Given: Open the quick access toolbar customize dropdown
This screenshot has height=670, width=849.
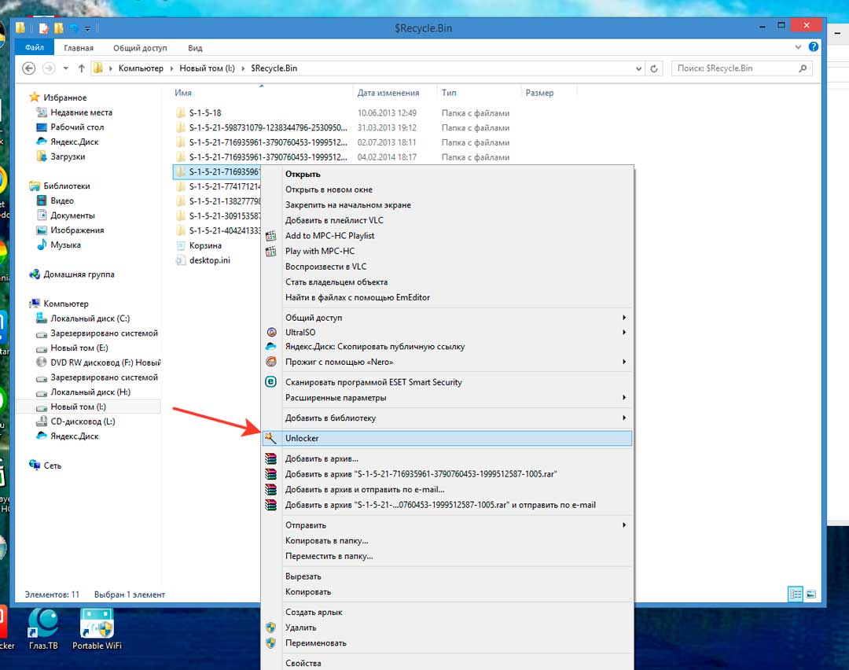Looking at the screenshot, I should click(87, 28).
